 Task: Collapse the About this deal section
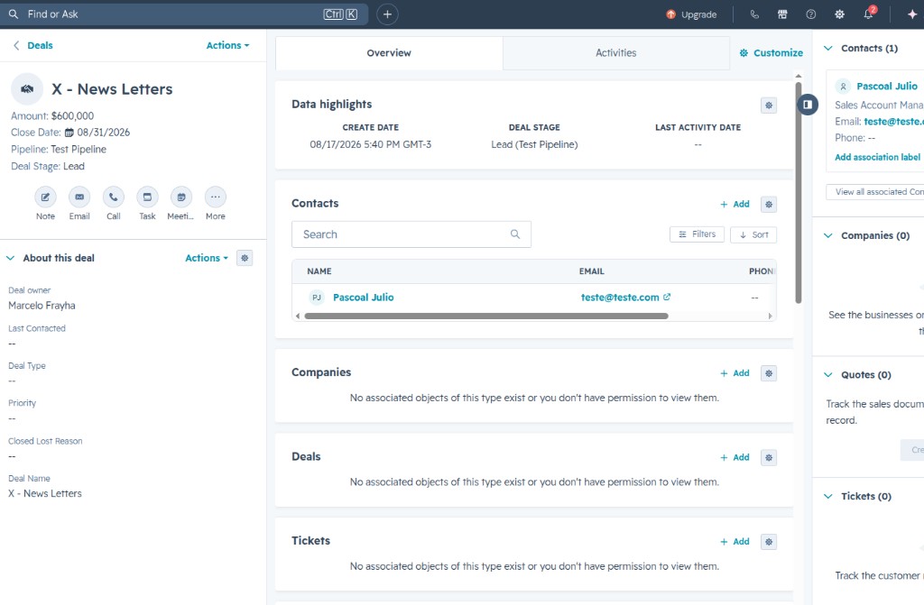[x=10, y=258]
